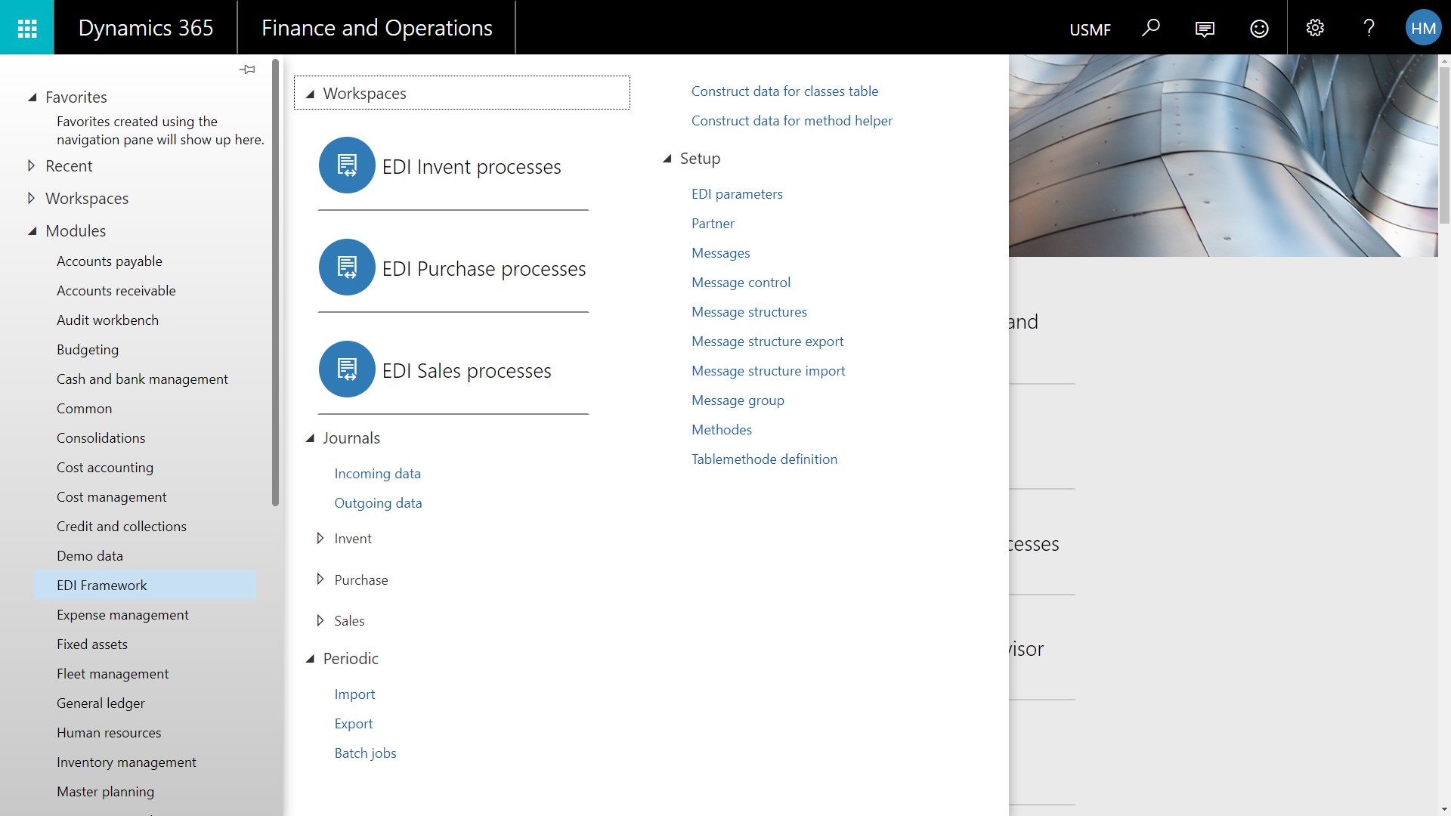1451x816 pixels.
Task: Expand the Sales submenu
Action: pos(320,621)
